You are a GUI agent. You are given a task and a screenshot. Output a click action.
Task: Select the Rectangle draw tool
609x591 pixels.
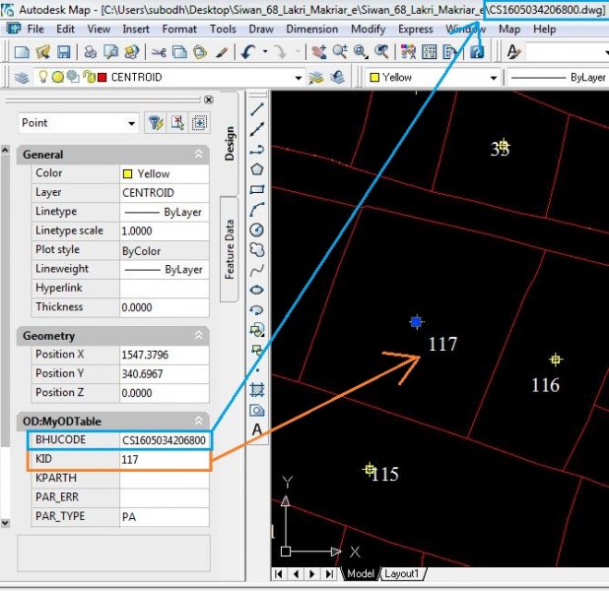point(257,189)
